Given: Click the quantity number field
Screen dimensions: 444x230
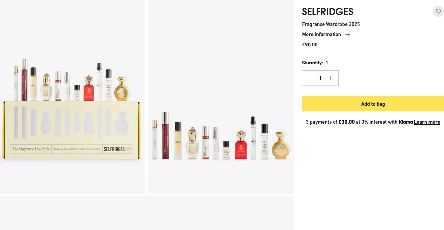Looking at the screenshot, I should click(x=320, y=78).
